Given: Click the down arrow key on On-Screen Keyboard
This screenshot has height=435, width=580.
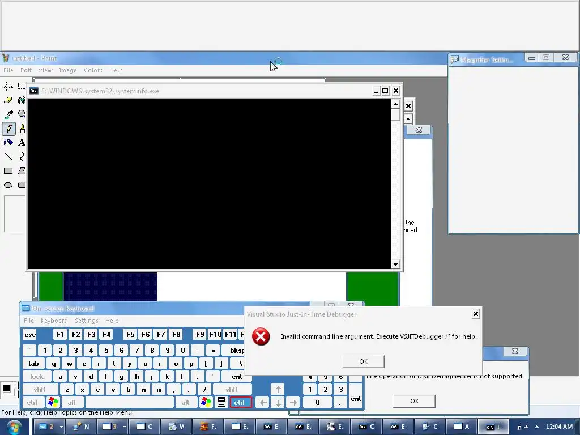Looking at the screenshot, I should point(278,403).
